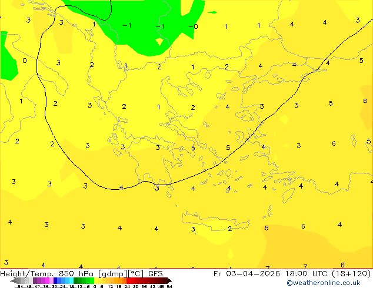
Task: Click the 24 label on the color scale
Action: point(127,286)
